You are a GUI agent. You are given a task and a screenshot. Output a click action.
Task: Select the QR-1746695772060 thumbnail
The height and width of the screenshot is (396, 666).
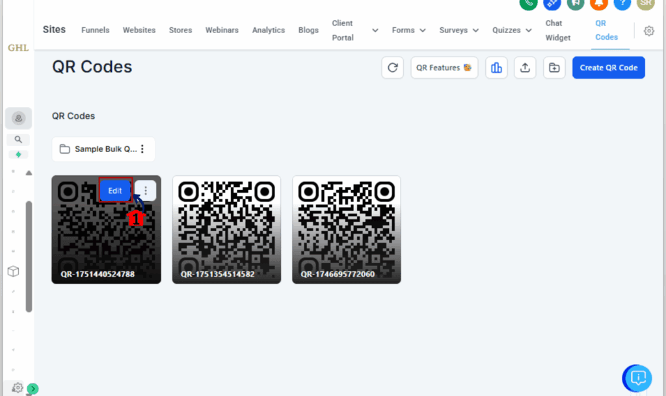[346, 229]
